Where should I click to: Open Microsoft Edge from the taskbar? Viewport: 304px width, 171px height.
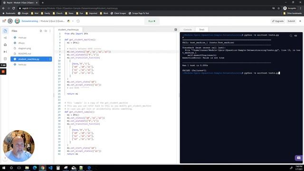pyautogui.click(x=35, y=168)
